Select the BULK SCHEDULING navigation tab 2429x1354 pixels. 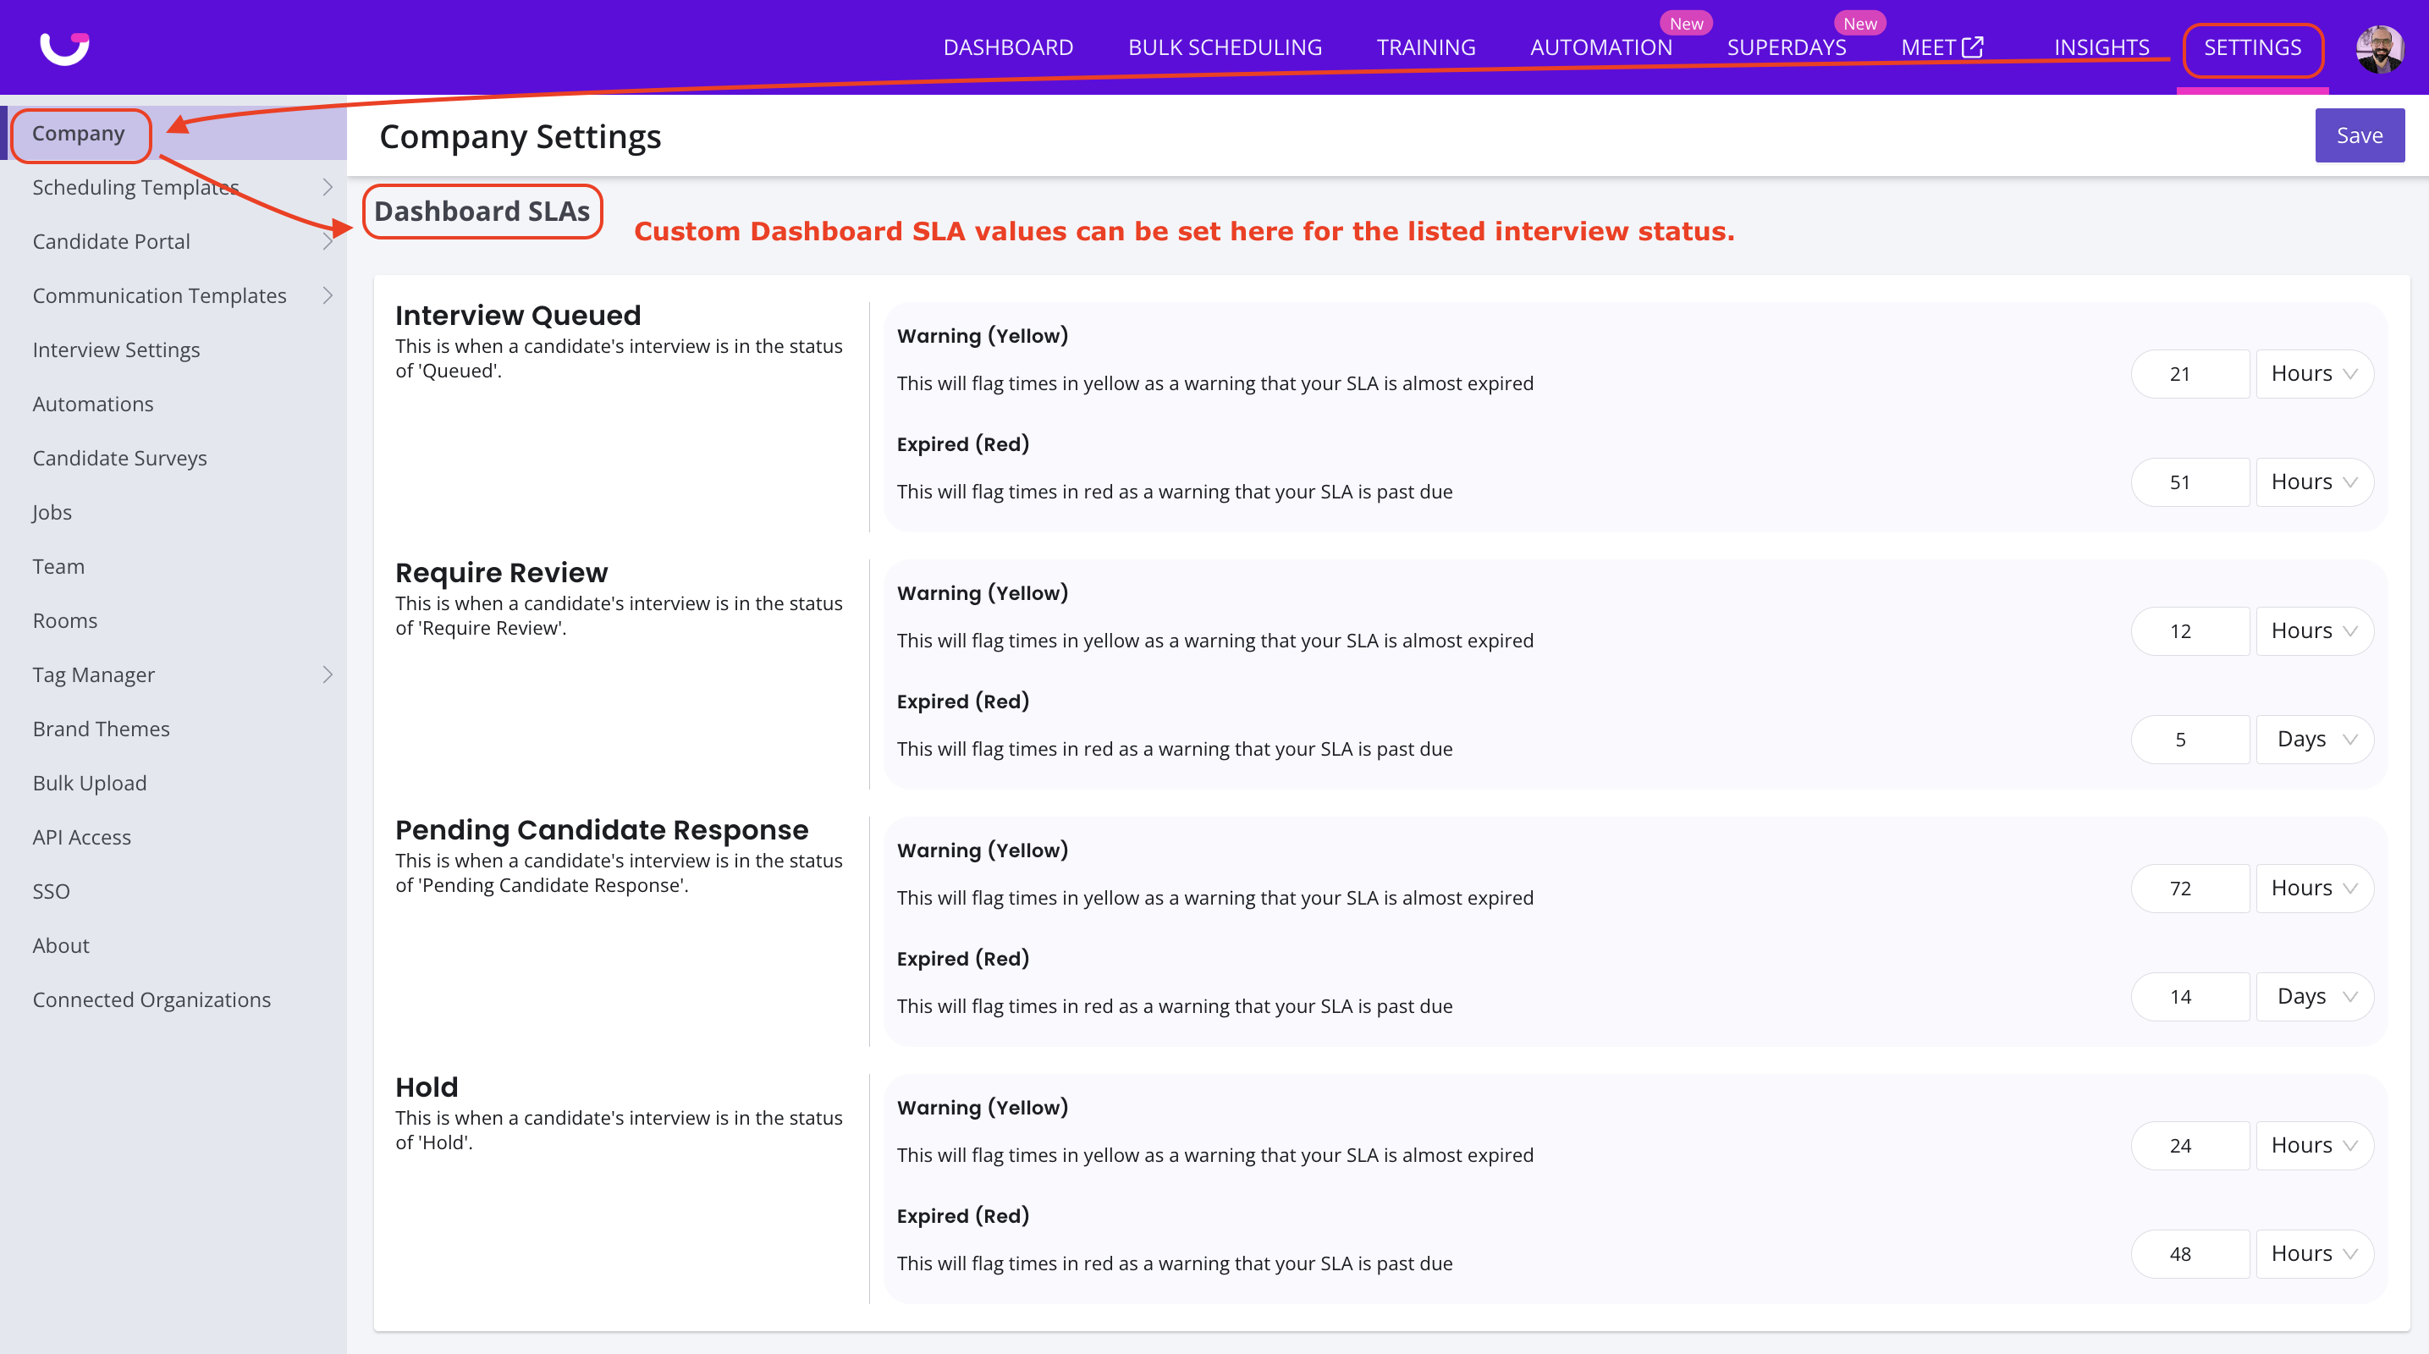[x=1224, y=47]
